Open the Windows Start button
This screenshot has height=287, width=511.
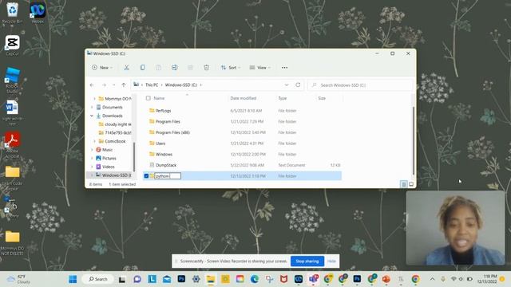pyautogui.click(x=73, y=279)
